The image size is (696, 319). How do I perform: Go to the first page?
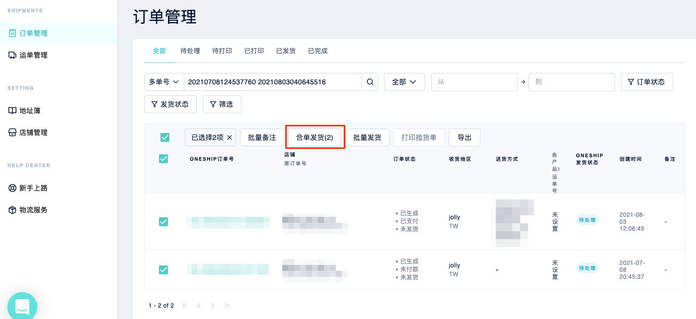pos(185,306)
